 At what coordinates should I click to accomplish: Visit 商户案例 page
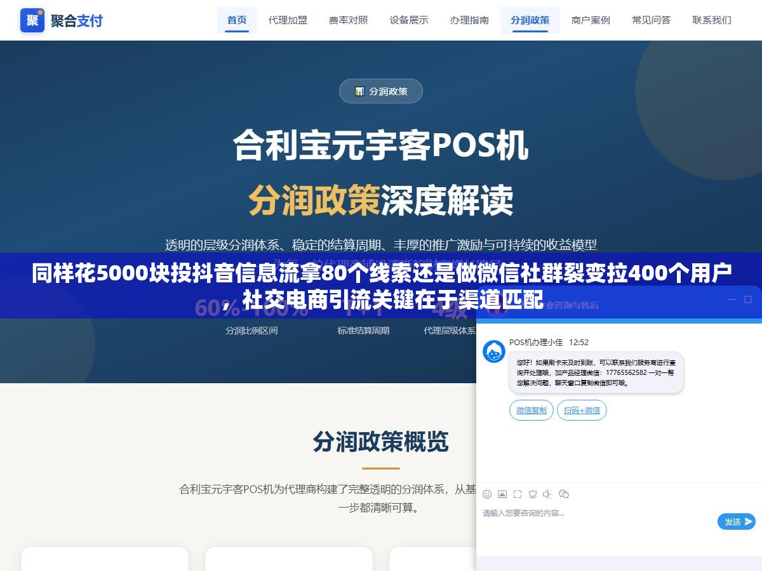[591, 20]
